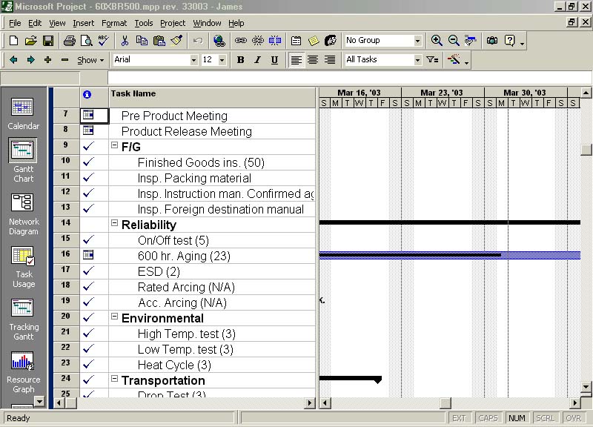Click the Link Tasks chain icon
593x427 pixels.
click(x=240, y=41)
